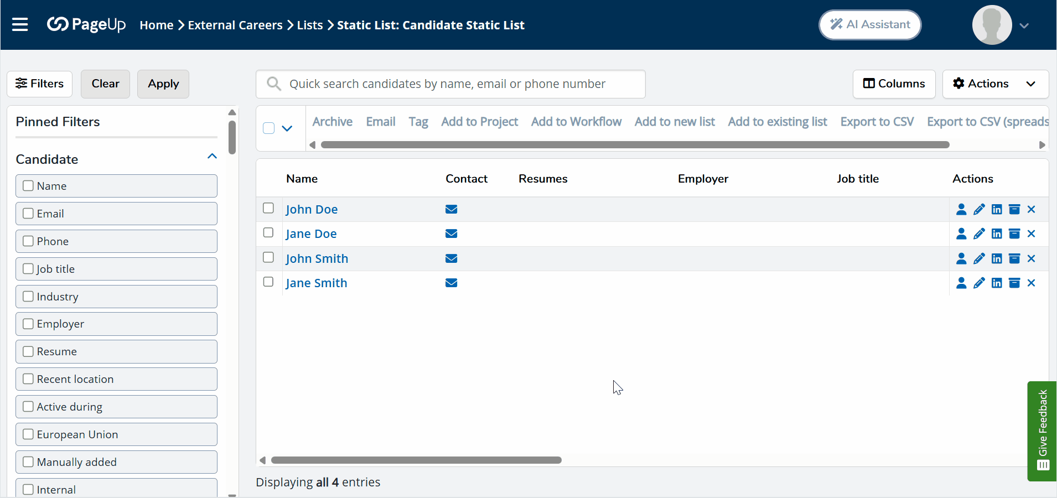Viewport: 1057px width, 498px height.
Task: Collapse the Candidate filter section
Action: [211, 157]
